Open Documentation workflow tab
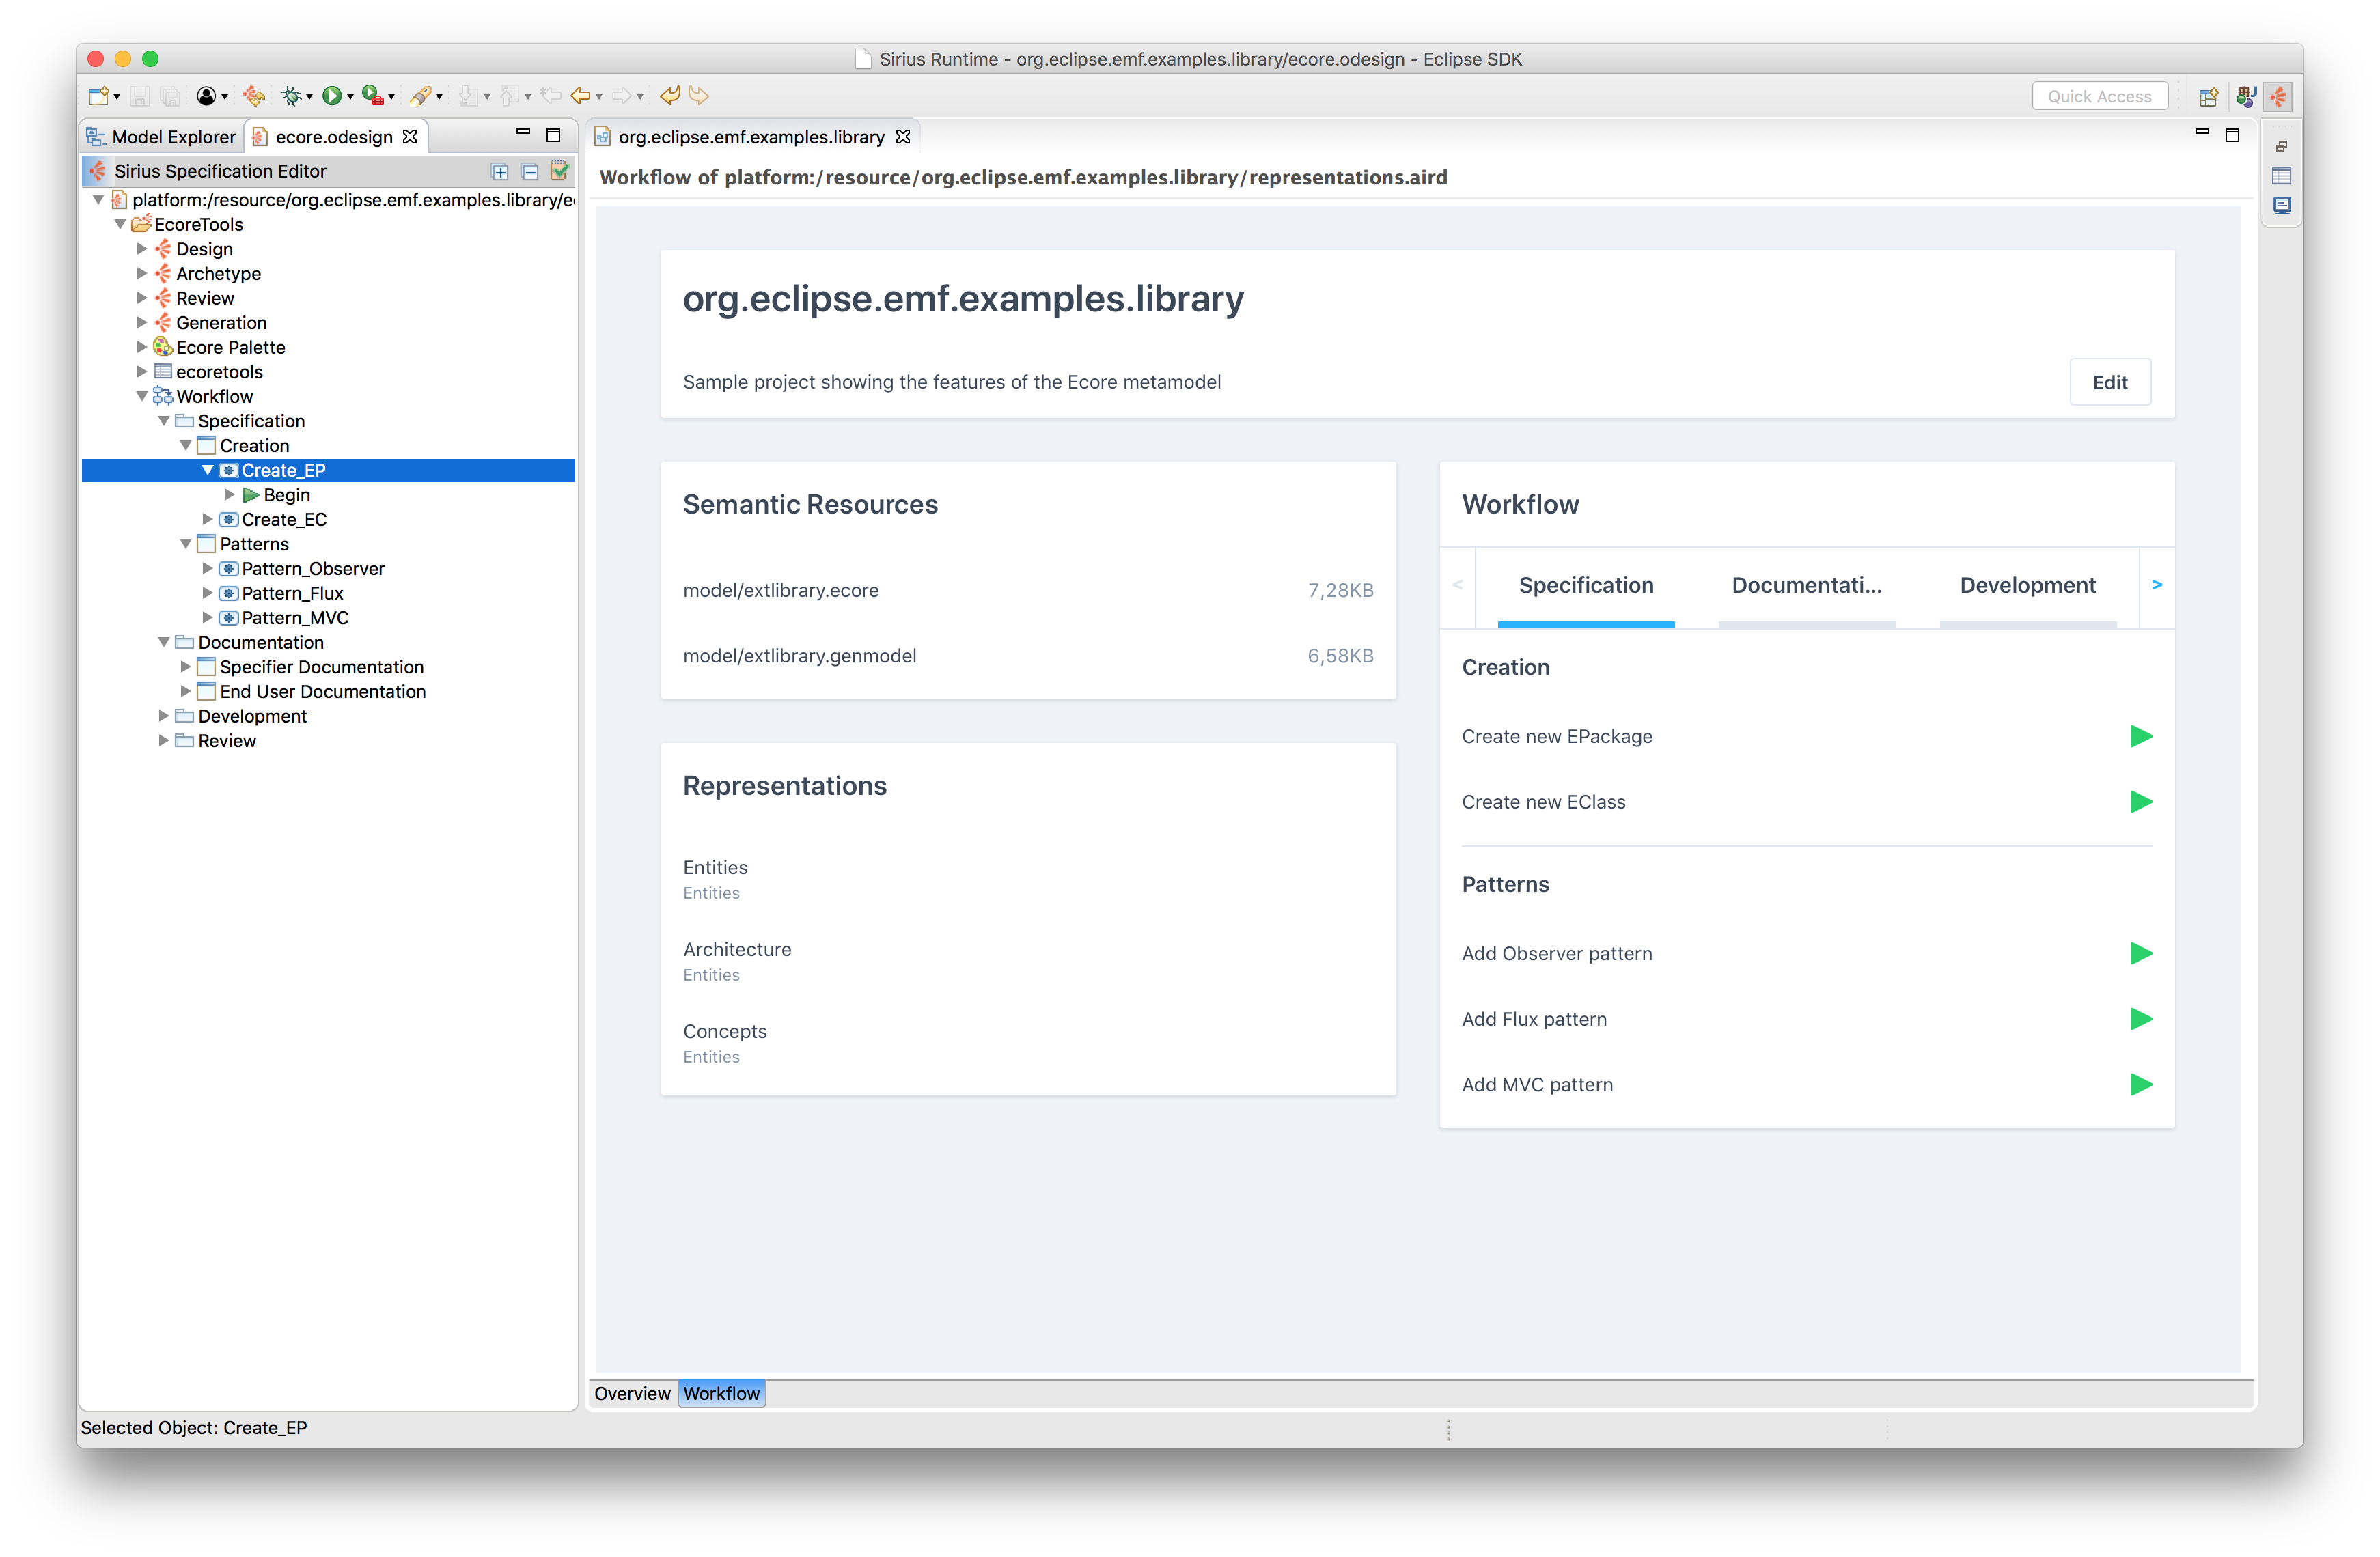Viewport: 2380px width, 1557px height. [1806, 587]
